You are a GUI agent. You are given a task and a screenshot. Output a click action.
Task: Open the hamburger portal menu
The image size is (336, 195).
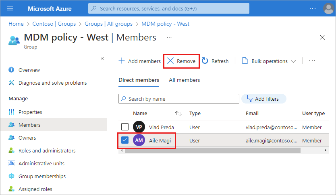tap(10, 8)
